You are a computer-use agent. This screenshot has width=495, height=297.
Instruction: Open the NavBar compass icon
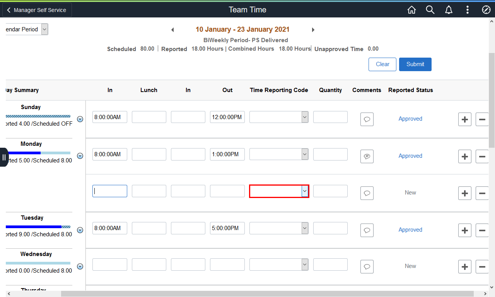486,10
